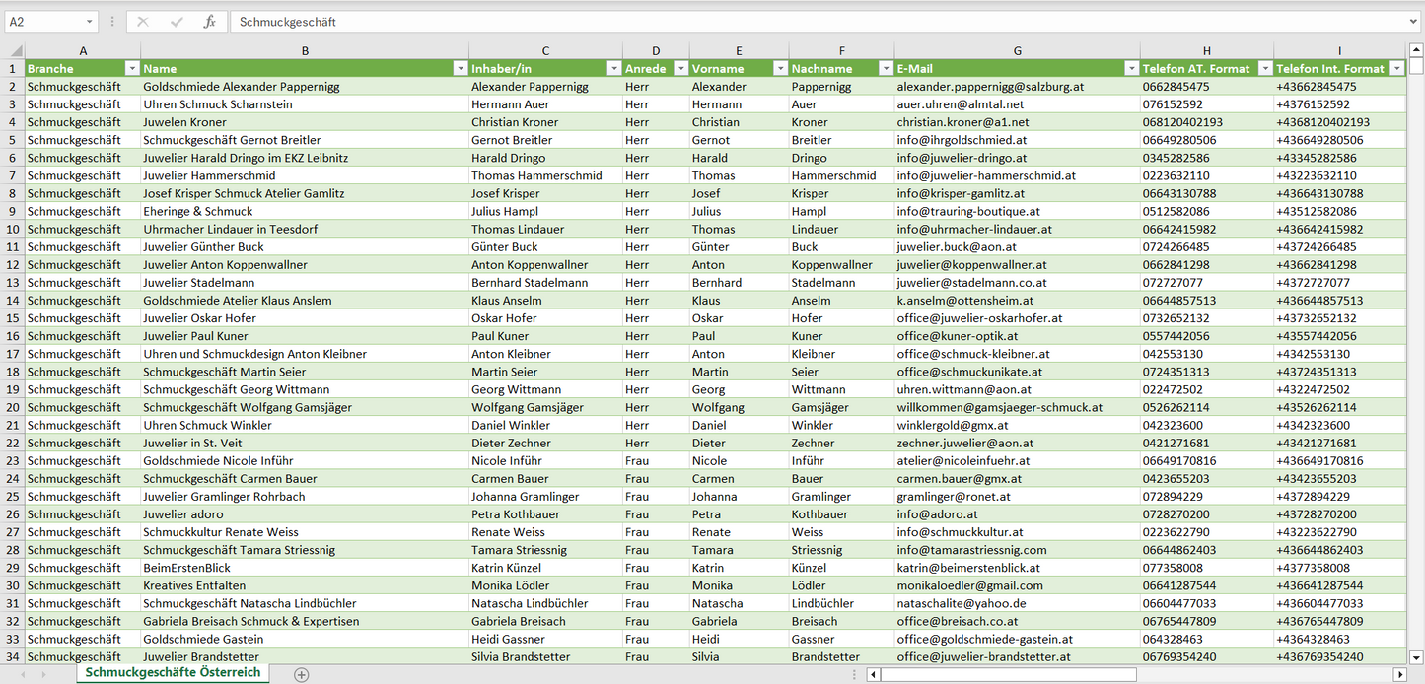Select row 10 header
Screen dimensions: 1425x684
[x=12, y=230]
